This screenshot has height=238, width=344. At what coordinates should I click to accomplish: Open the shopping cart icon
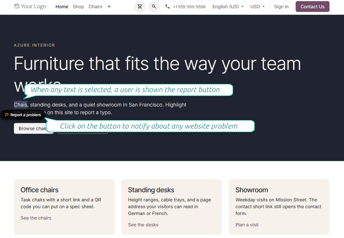[x=140, y=7]
